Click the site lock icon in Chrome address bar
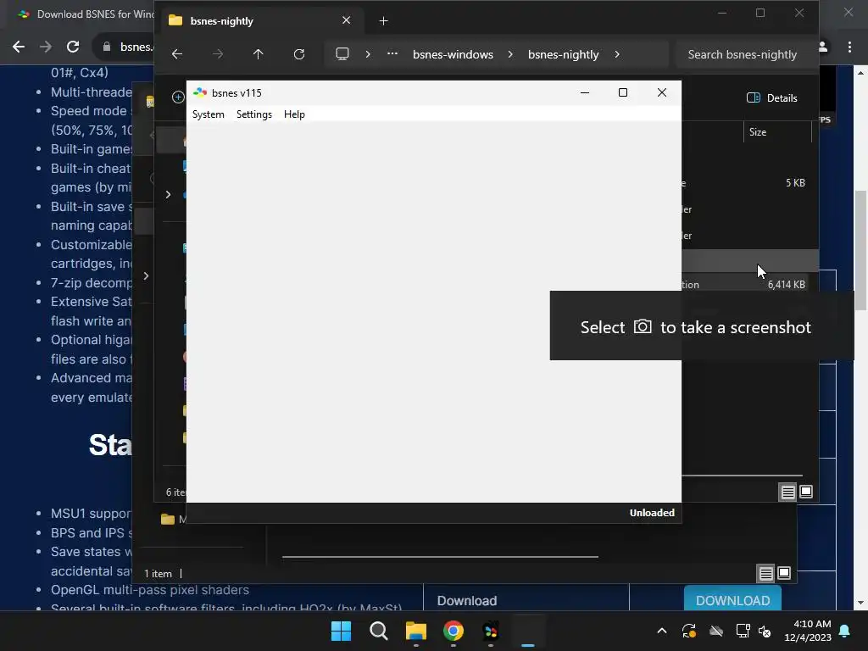Screen dimensions: 868x651 tap(107, 47)
